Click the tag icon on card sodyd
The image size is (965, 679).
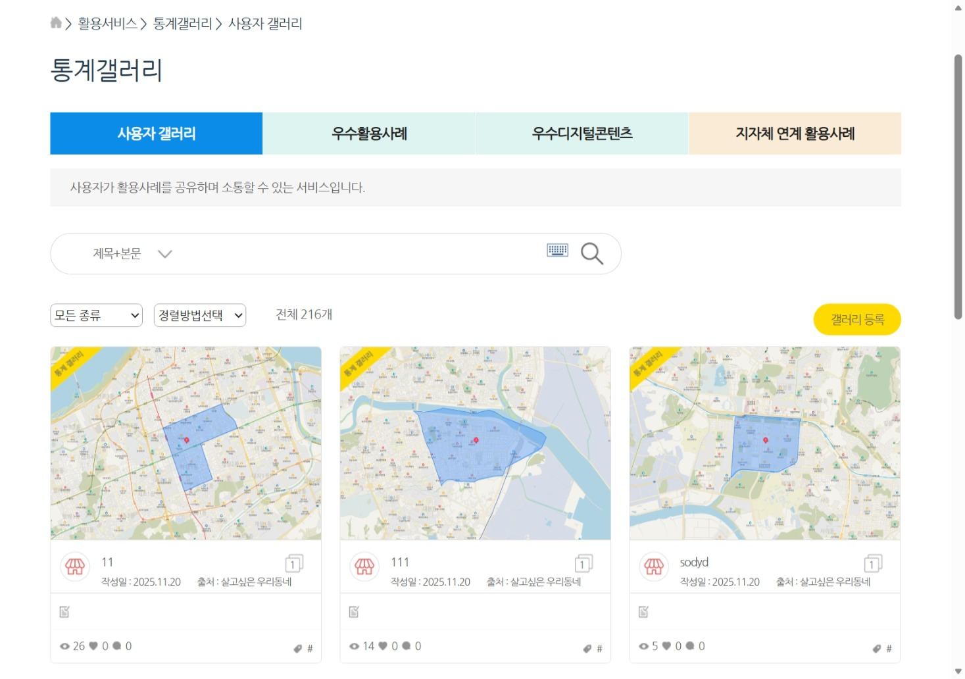click(877, 649)
